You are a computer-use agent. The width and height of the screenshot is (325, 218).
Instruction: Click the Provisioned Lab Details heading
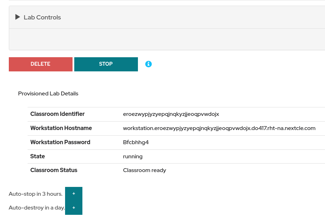click(x=48, y=94)
